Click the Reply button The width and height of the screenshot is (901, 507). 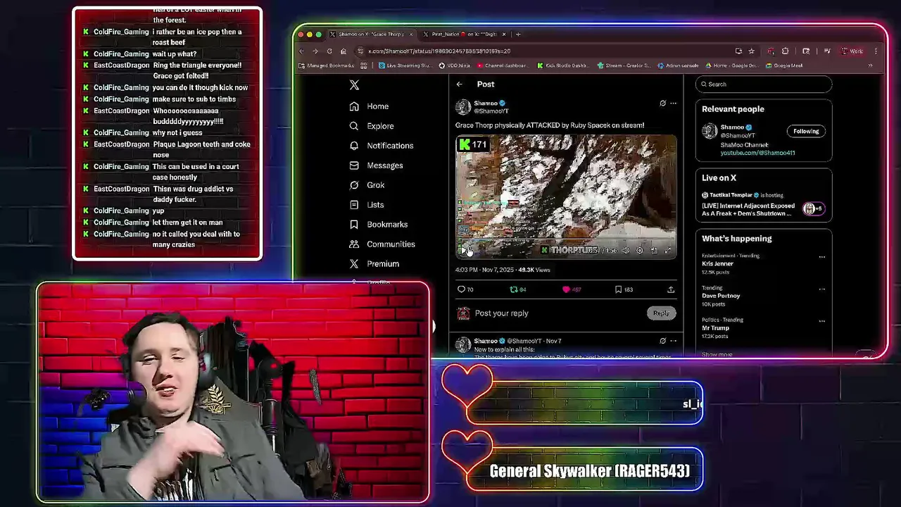point(661,313)
